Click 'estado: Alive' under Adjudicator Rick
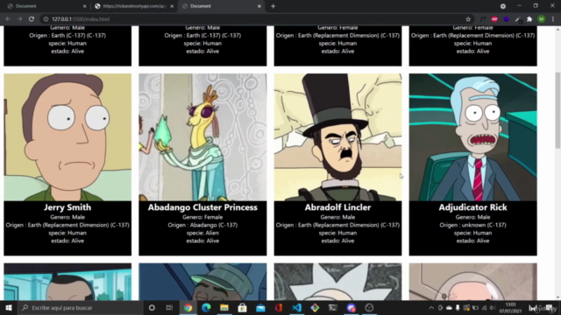The image size is (561, 315). point(473,241)
